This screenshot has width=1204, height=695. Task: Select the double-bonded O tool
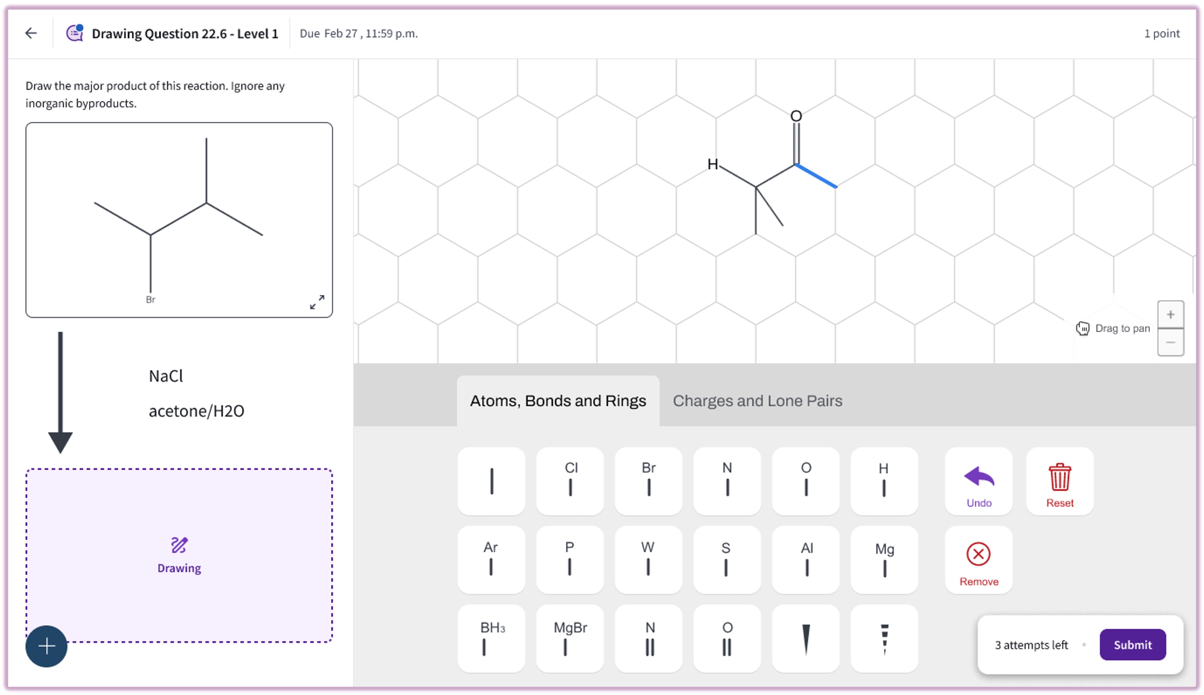coord(727,639)
